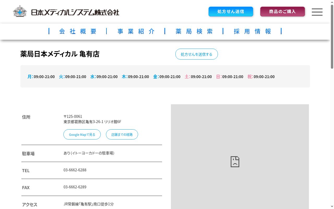Select the access text JR常磐線「亀有駅」南口徒歩1分
The width and height of the screenshot is (334, 209).
(x=89, y=204)
